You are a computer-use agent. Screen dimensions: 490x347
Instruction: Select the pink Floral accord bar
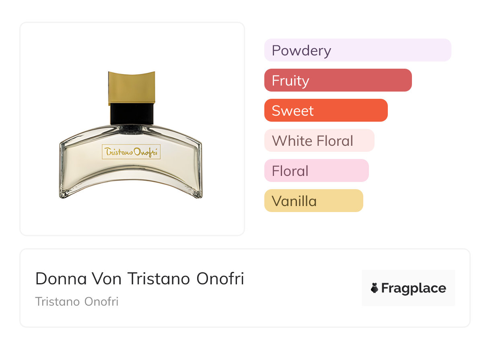[x=316, y=171]
